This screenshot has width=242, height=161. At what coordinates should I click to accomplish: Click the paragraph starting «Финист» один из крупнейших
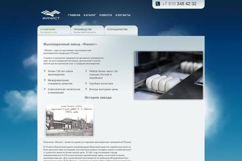click(x=67, y=52)
